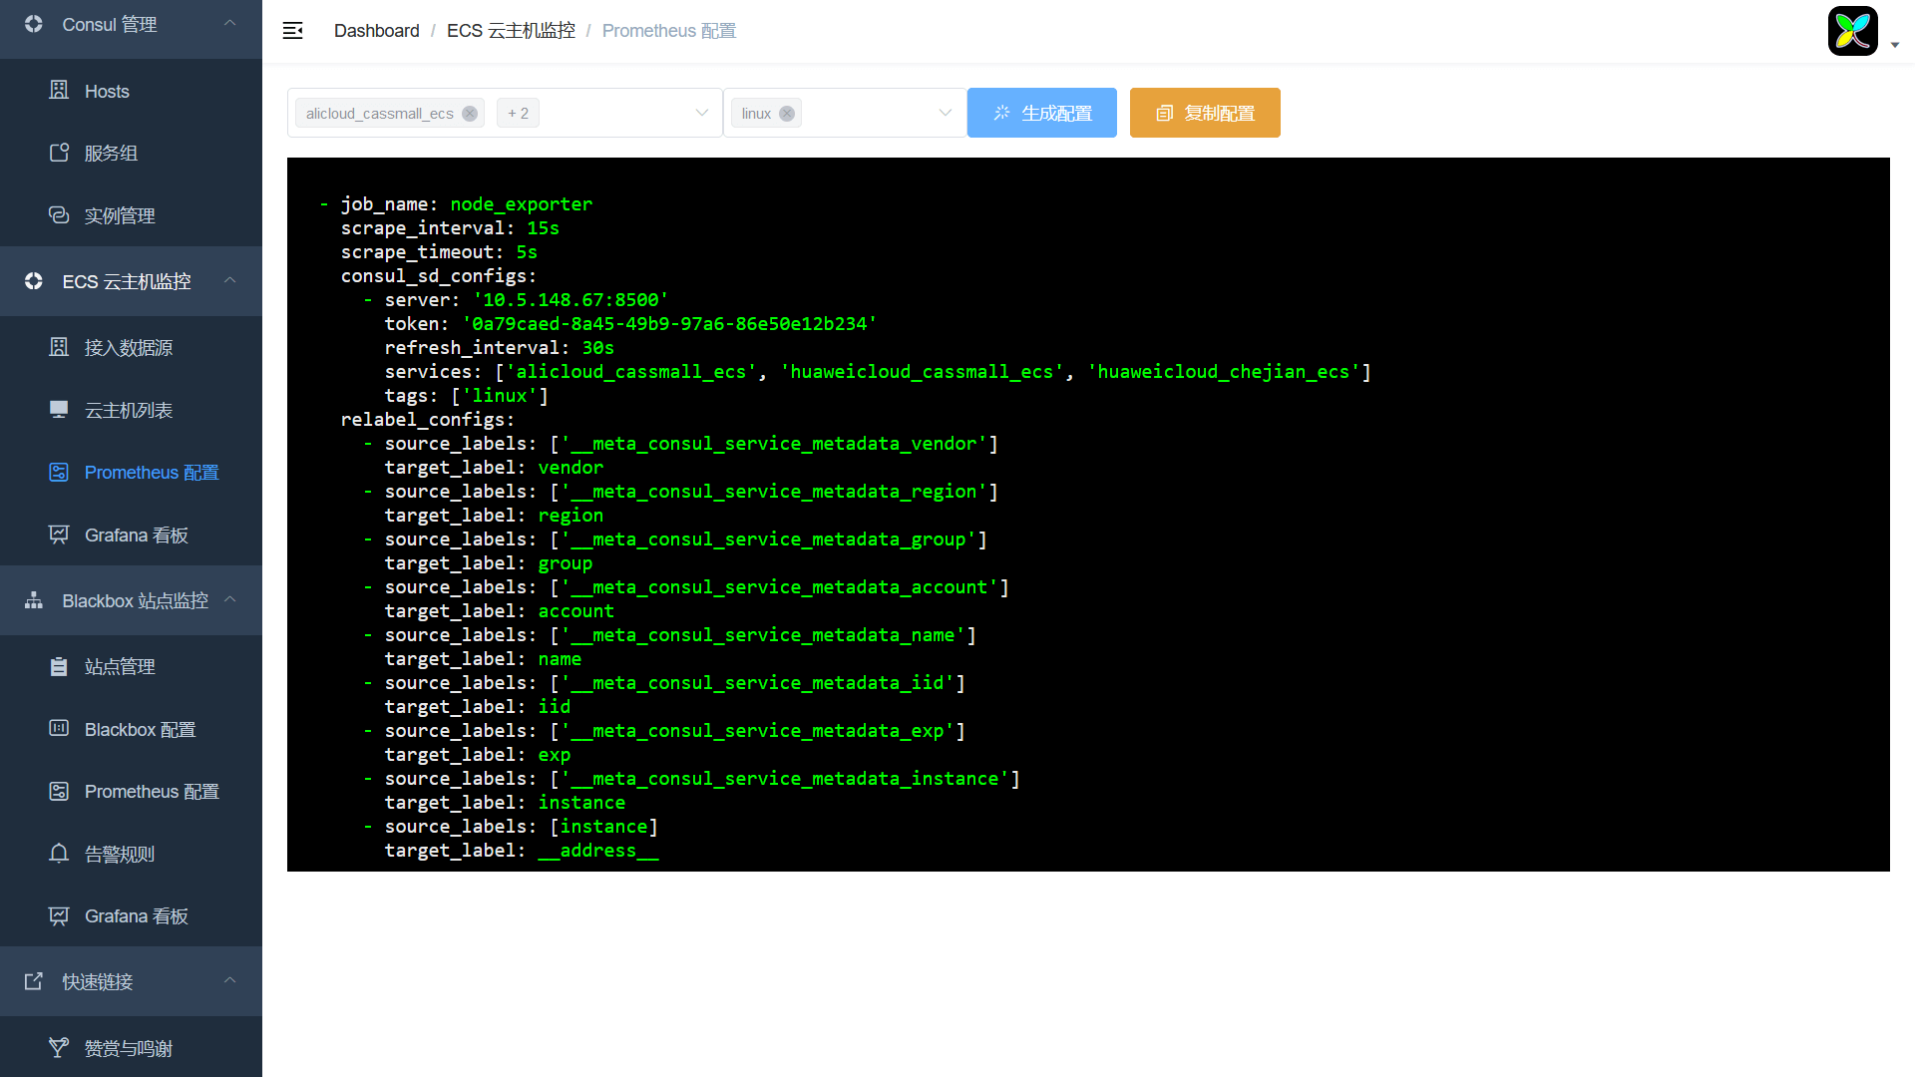Click the 站点管理 clipboard icon
The width and height of the screenshot is (1915, 1077).
[x=59, y=666]
